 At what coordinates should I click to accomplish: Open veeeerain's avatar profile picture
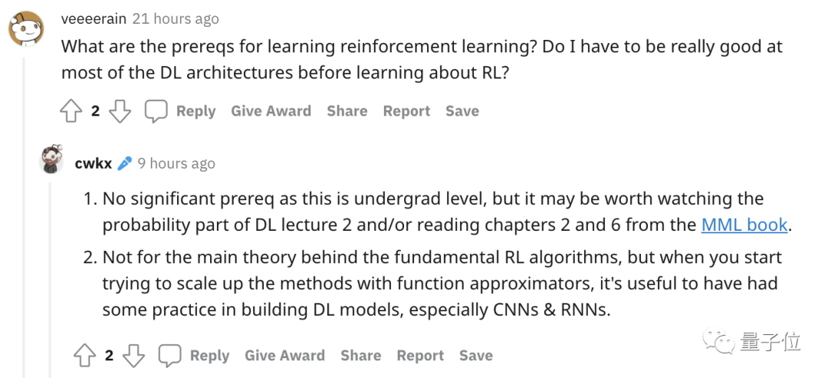(x=26, y=29)
